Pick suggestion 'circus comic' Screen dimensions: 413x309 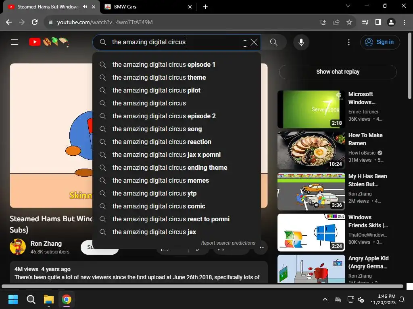tap(177, 206)
